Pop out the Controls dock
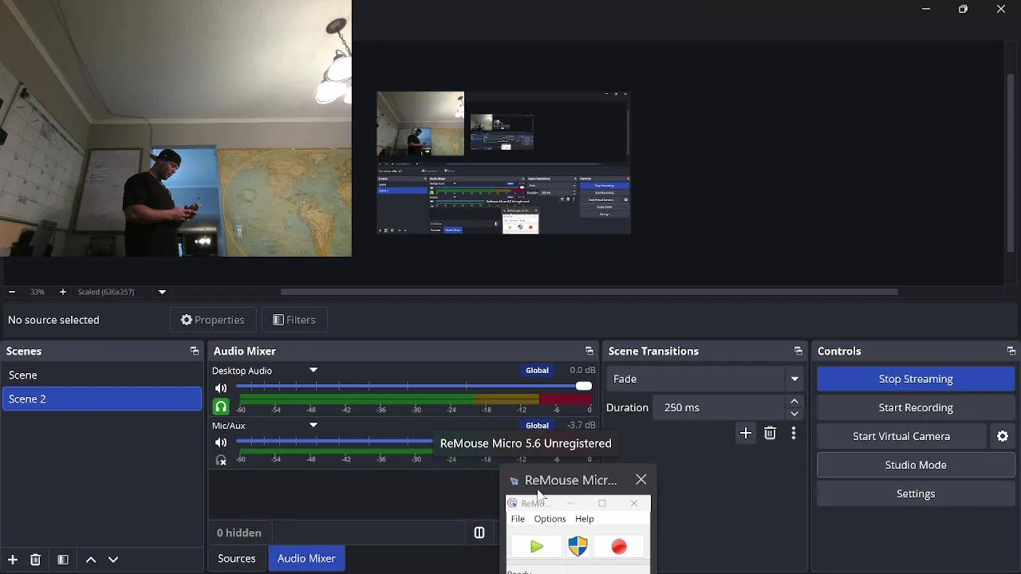 click(x=1011, y=351)
